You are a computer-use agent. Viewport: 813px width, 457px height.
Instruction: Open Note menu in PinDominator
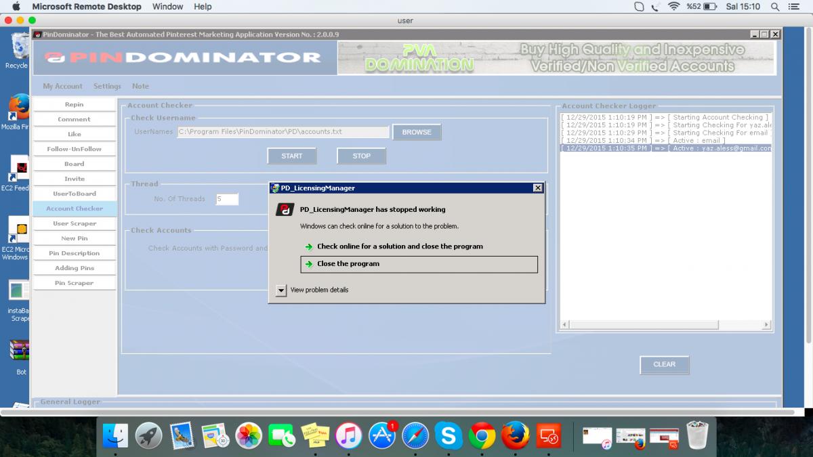[x=140, y=86]
